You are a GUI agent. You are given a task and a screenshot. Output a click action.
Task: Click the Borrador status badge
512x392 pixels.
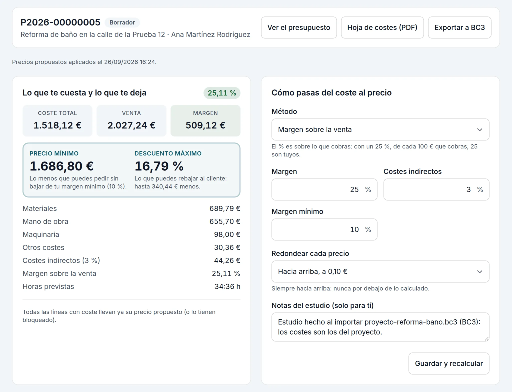[122, 22]
